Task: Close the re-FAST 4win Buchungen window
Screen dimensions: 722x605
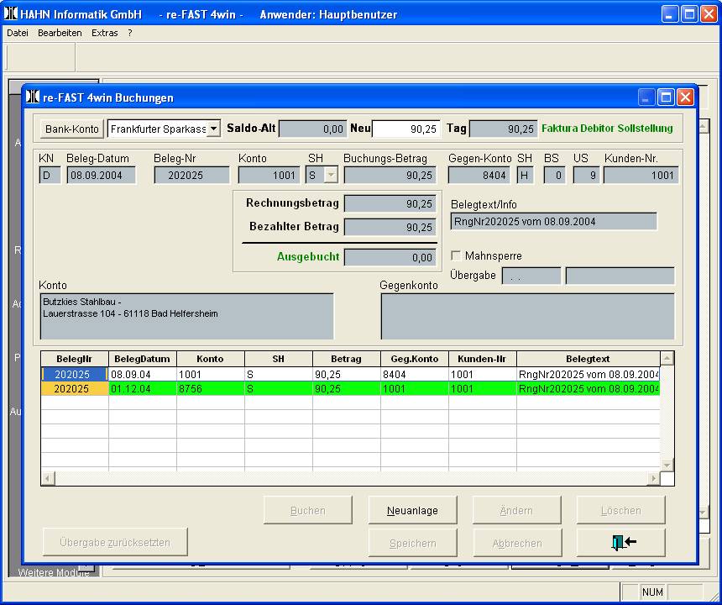Action: pyautogui.click(x=686, y=97)
